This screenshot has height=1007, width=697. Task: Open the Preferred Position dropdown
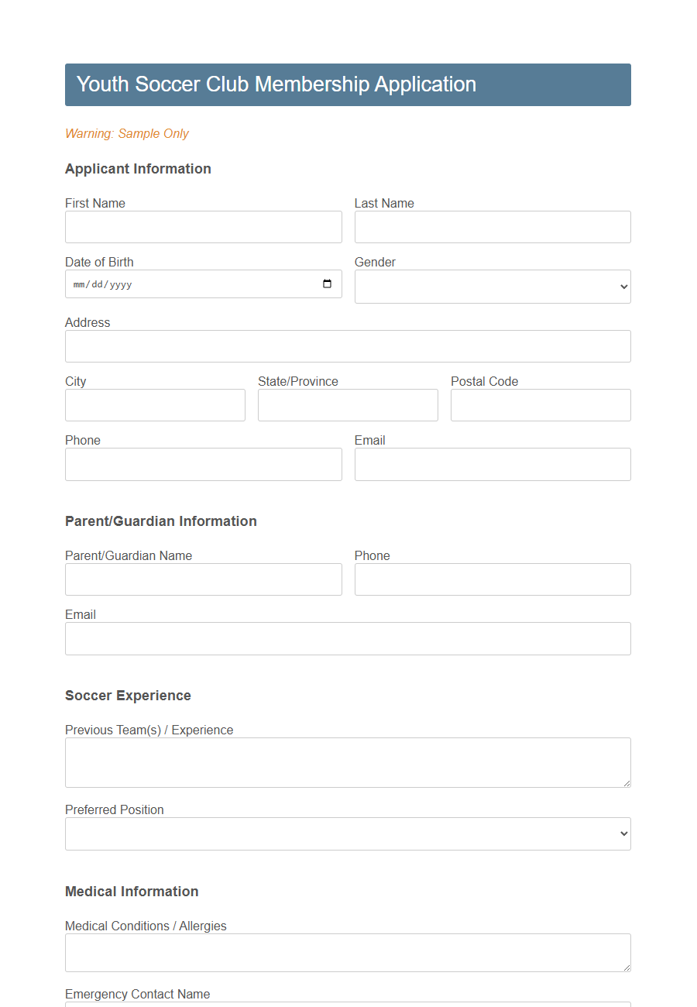coord(347,833)
